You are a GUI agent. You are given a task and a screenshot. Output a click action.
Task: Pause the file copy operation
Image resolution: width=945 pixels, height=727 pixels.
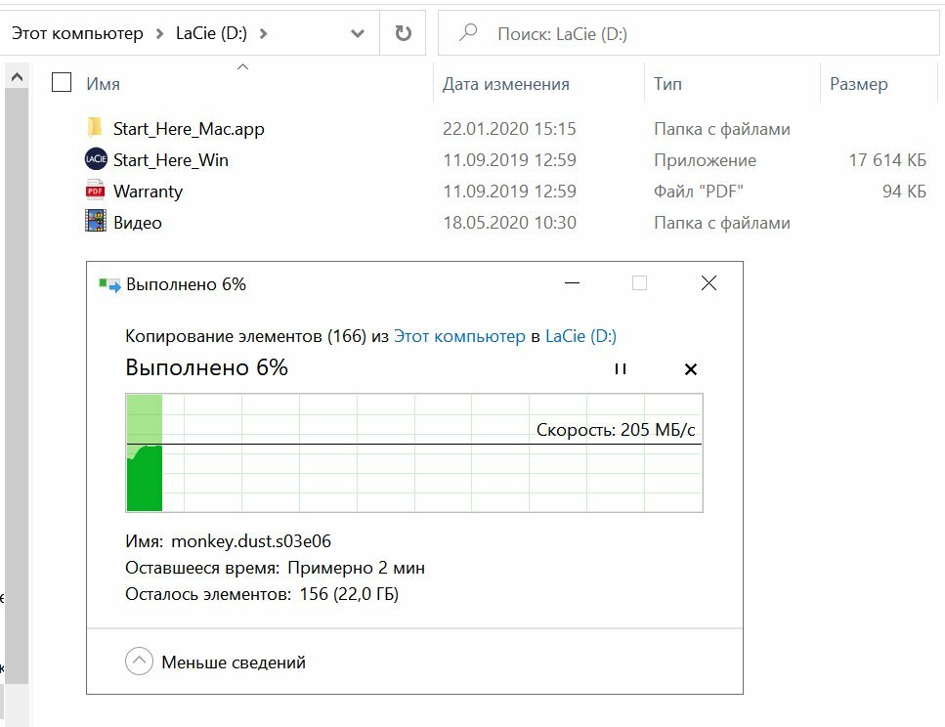[621, 369]
